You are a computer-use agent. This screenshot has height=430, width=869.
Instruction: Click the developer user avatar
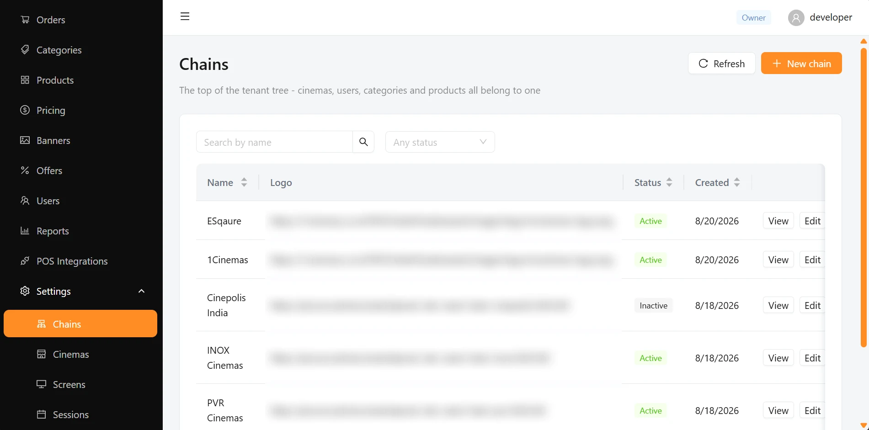pyautogui.click(x=796, y=17)
